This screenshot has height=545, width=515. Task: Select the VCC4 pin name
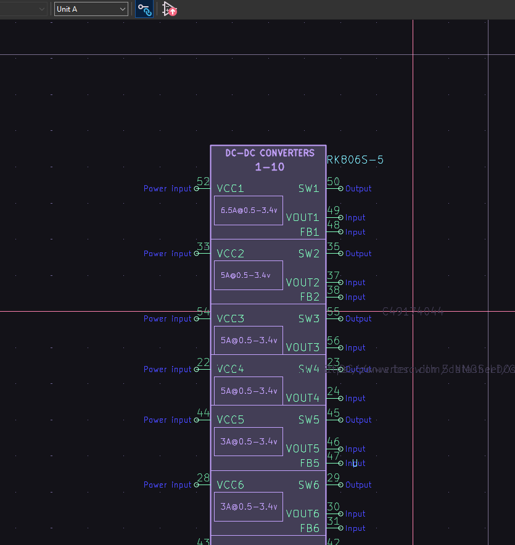click(x=230, y=369)
